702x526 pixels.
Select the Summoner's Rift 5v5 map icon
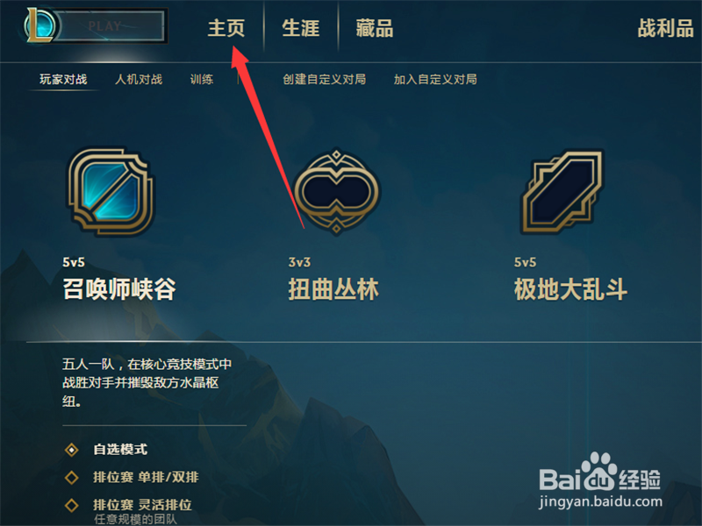tap(111, 192)
